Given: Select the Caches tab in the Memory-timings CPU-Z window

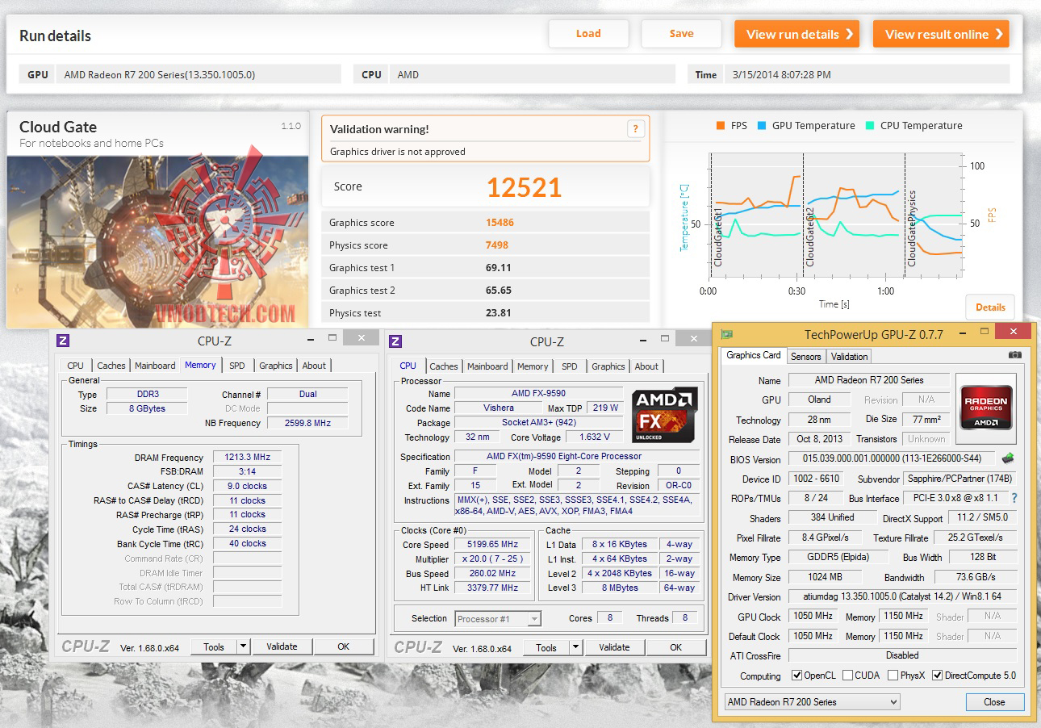Looking at the screenshot, I should point(111,366).
